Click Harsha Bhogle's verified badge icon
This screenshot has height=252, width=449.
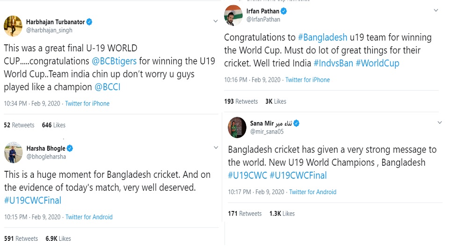[x=70, y=148]
